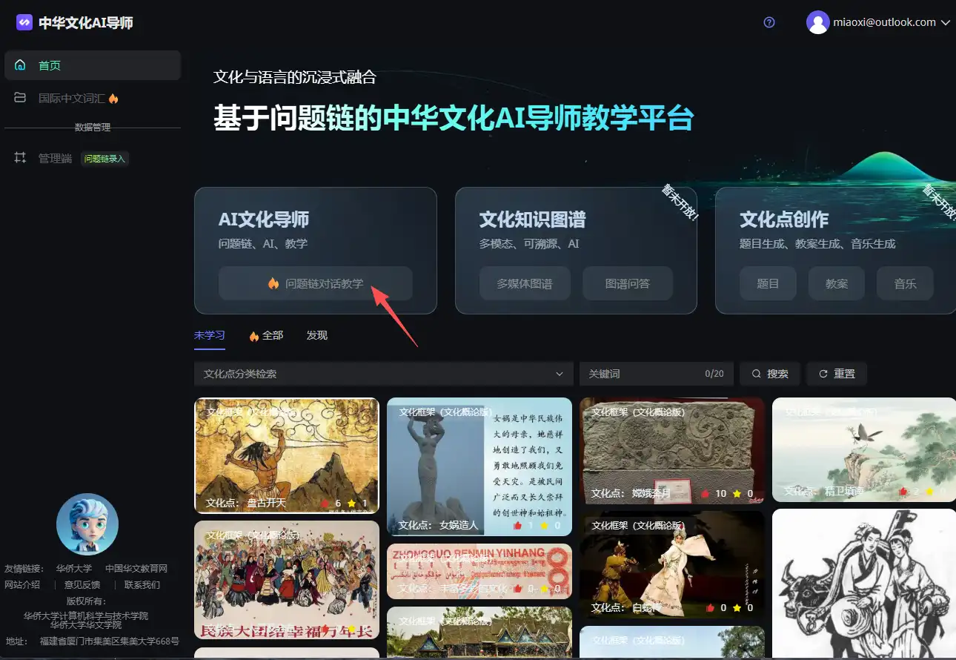
Task: Click the star icon on the 盘古开天 card
Action: 351,503
